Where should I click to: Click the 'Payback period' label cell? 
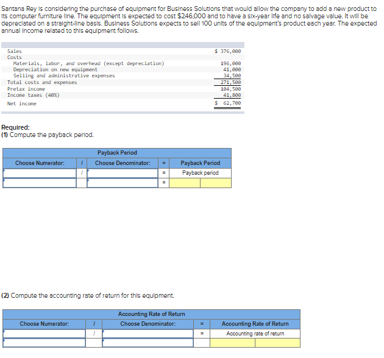[x=201, y=173]
